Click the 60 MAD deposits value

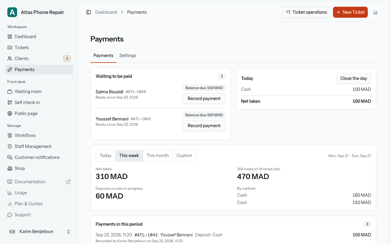click(x=109, y=196)
